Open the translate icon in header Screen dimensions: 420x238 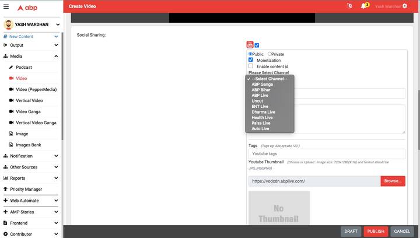(x=349, y=6)
